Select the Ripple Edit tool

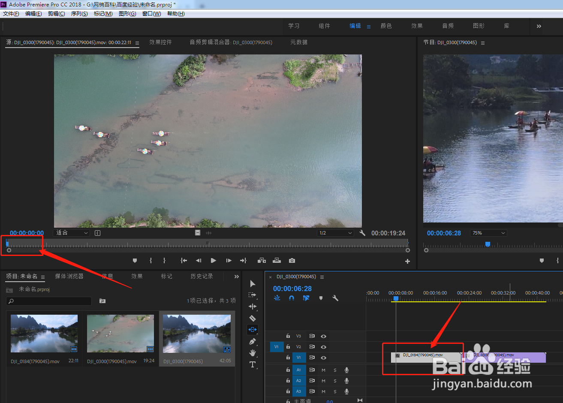click(253, 307)
